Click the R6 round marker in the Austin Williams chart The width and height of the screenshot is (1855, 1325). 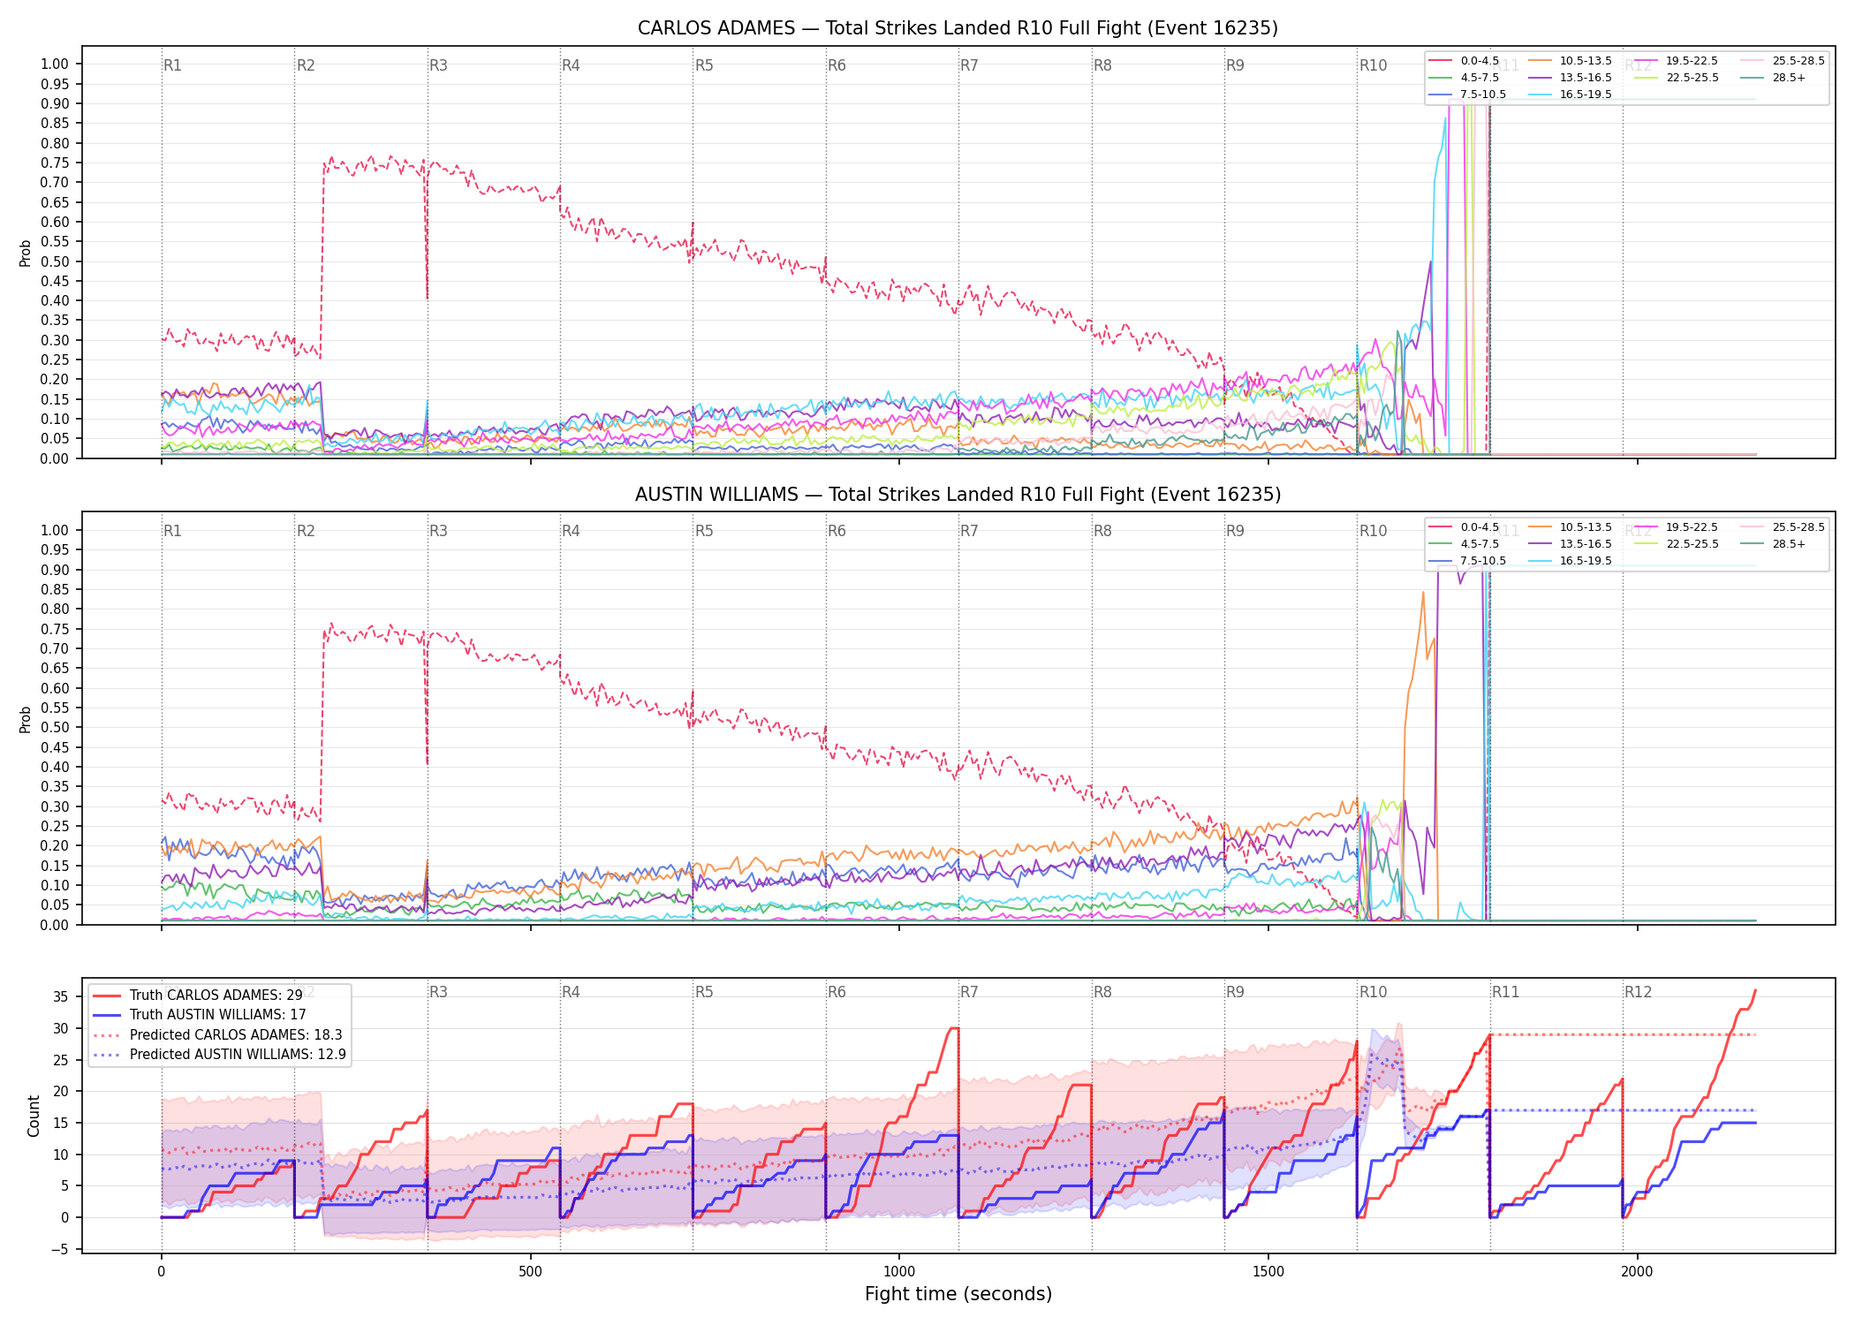(x=837, y=531)
